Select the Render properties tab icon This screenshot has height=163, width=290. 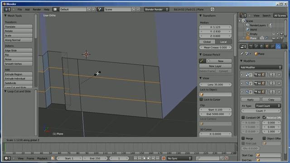[x=251, y=46]
